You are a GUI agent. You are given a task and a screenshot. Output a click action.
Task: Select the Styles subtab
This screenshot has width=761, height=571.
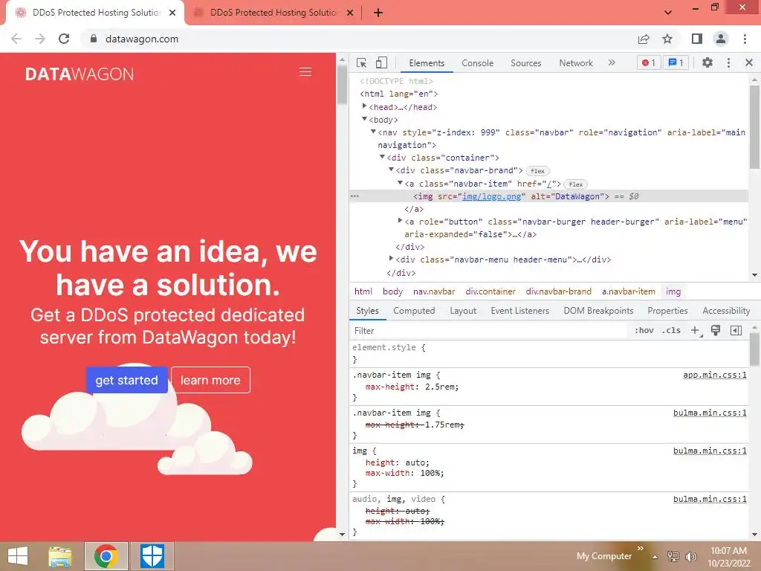pos(367,311)
